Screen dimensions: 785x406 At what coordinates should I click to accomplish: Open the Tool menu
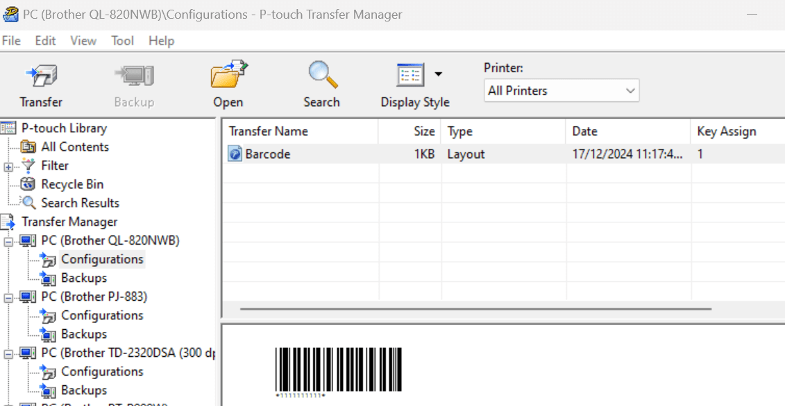click(122, 41)
